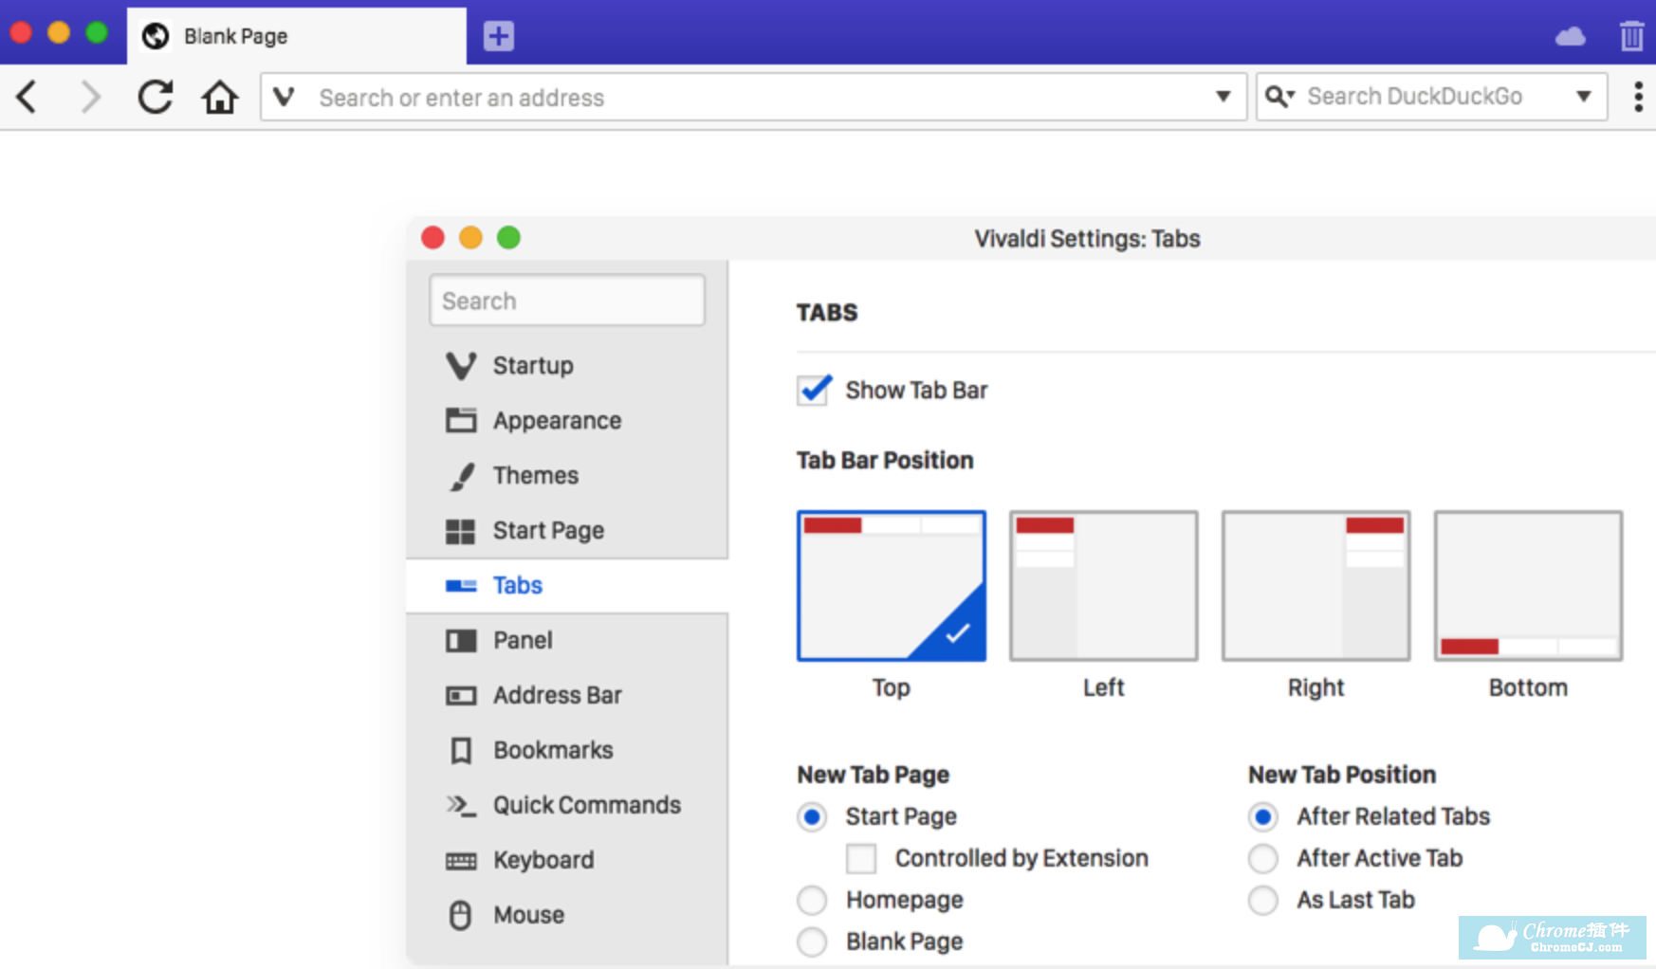
Task: Choose the Left tab bar position thumbnail
Action: click(1104, 585)
